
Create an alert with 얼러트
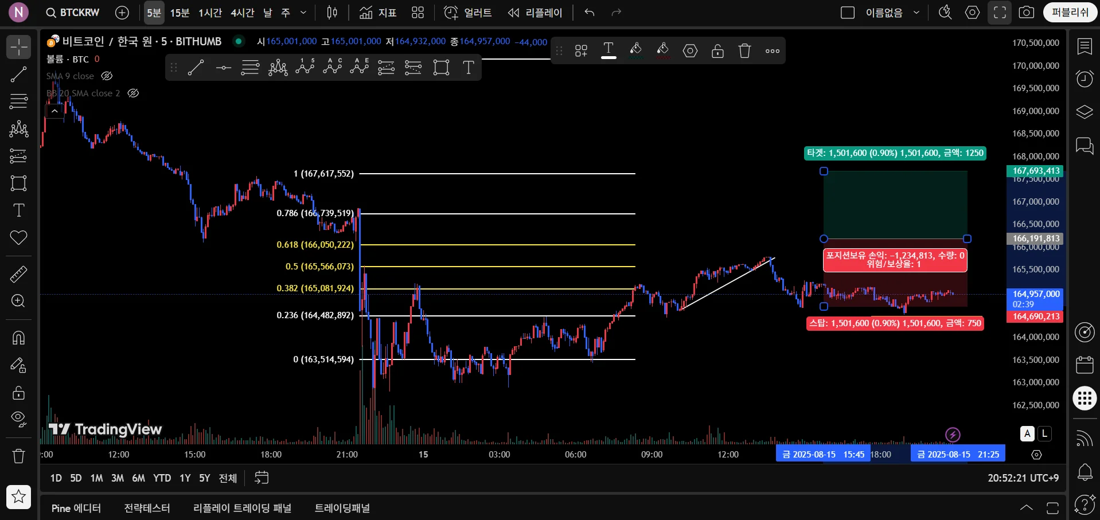[468, 13]
